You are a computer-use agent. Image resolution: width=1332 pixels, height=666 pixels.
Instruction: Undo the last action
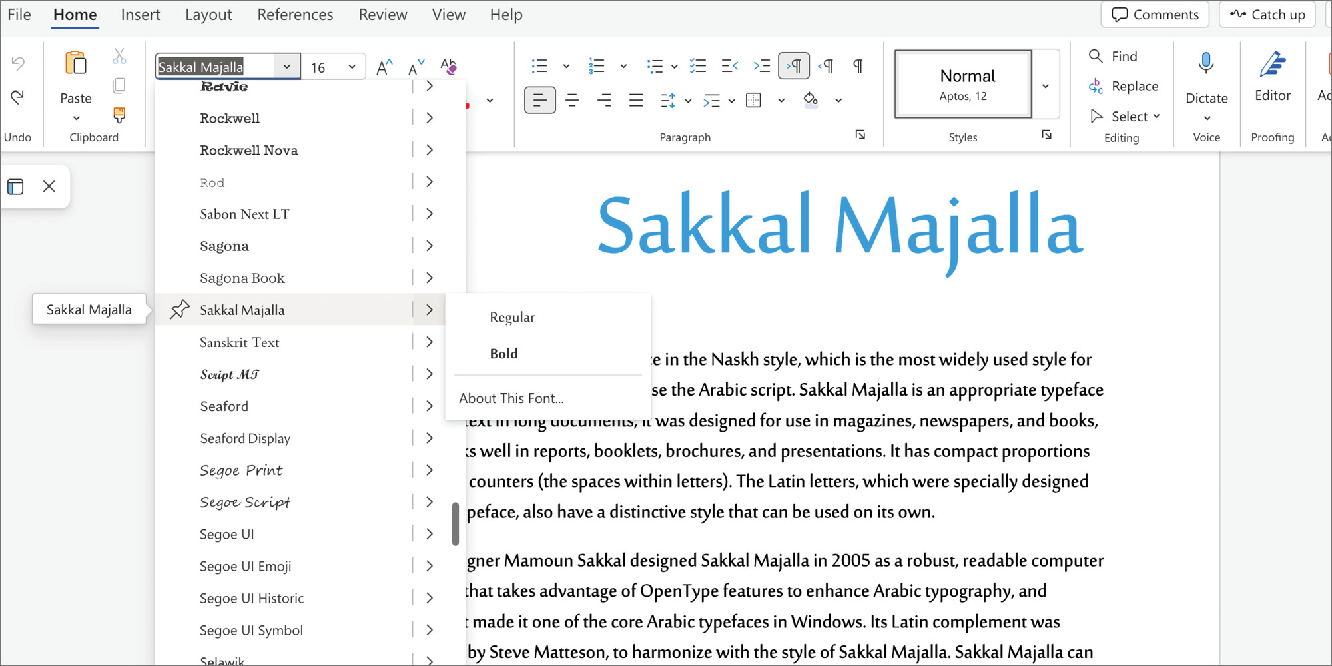pyautogui.click(x=19, y=64)
